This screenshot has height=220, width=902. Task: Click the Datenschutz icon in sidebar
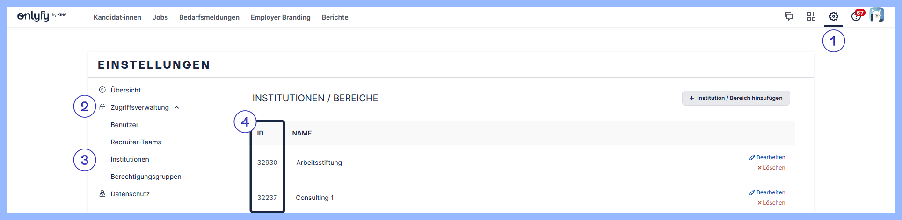[x=102, y=193]
